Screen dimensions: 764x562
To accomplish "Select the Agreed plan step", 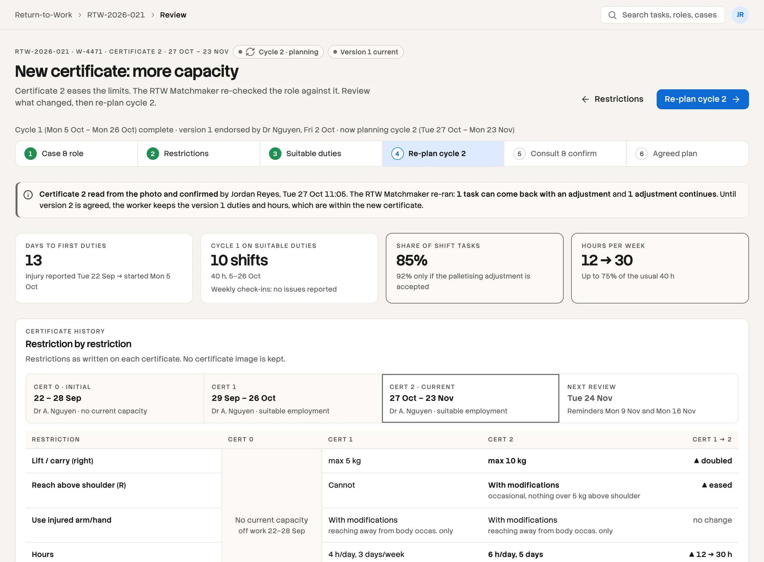I will tap(687, 154).
